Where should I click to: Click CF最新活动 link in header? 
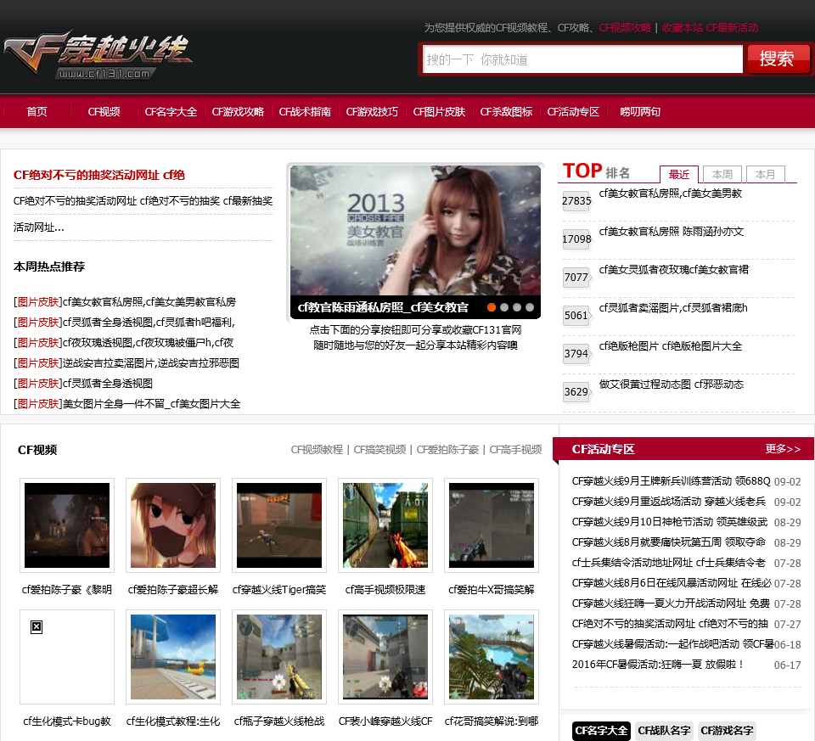tap(733, 27)
